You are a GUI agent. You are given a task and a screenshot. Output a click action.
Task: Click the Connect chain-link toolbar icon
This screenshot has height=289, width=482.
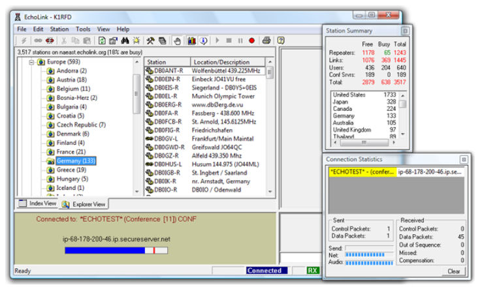[x=38, y=40]
